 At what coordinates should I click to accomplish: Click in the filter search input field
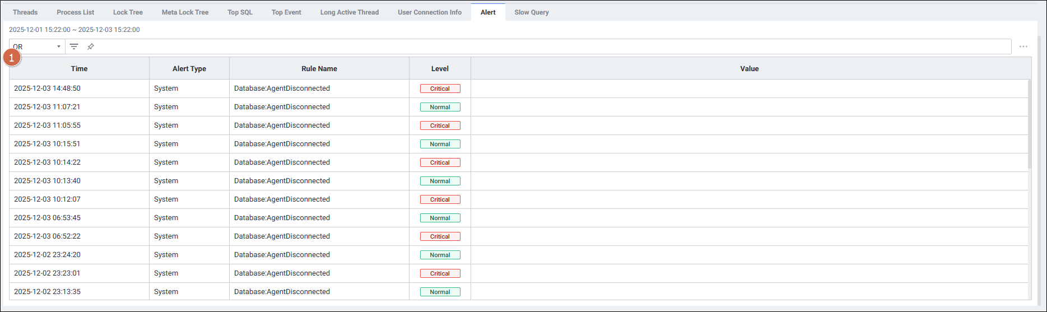[x=549, y=46]
